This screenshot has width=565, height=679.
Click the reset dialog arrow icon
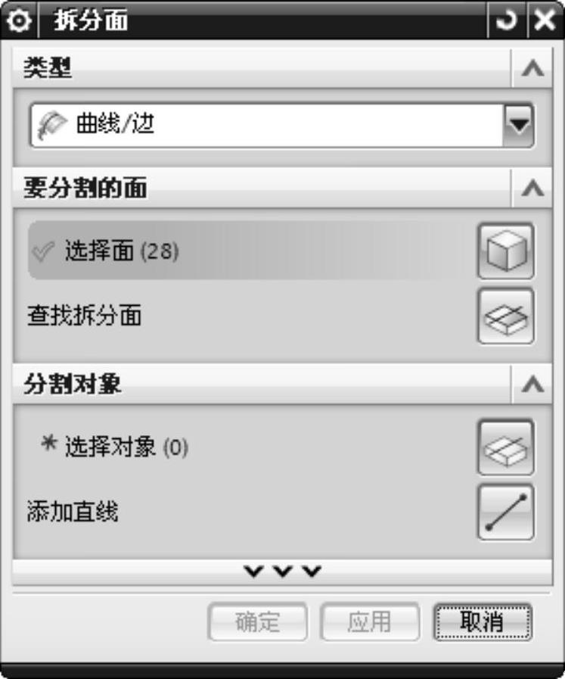coord(506,20)
